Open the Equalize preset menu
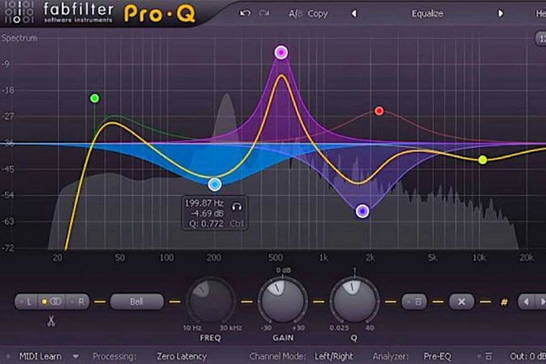Screen dimensions: 546x364 pyautogui.click(x=427, y=14)
